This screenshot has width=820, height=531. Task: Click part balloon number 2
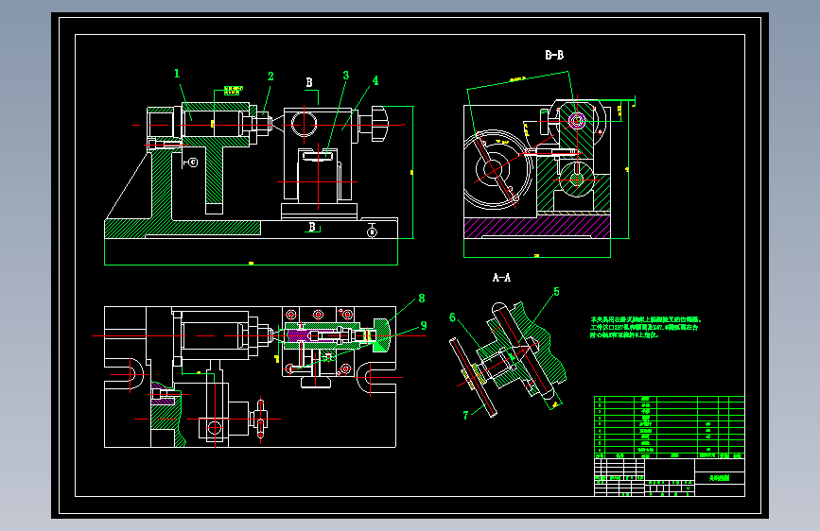[270, 77]
